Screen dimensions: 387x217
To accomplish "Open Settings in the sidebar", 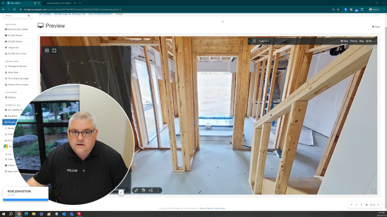I will pos(12,97).
